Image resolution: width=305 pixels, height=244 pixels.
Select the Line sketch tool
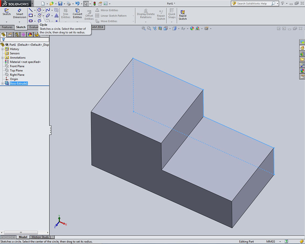tap(31, 10)
